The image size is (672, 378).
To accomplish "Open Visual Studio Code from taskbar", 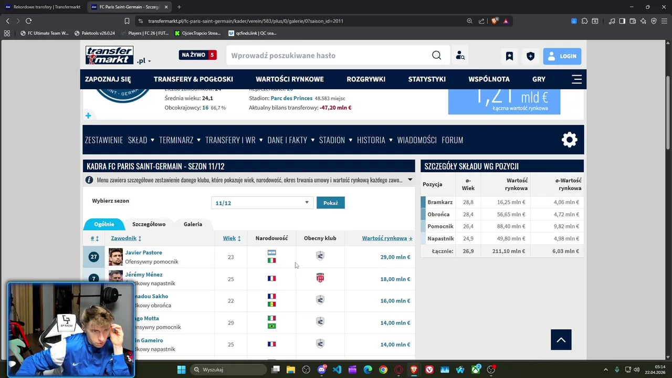I will [337, 370].
